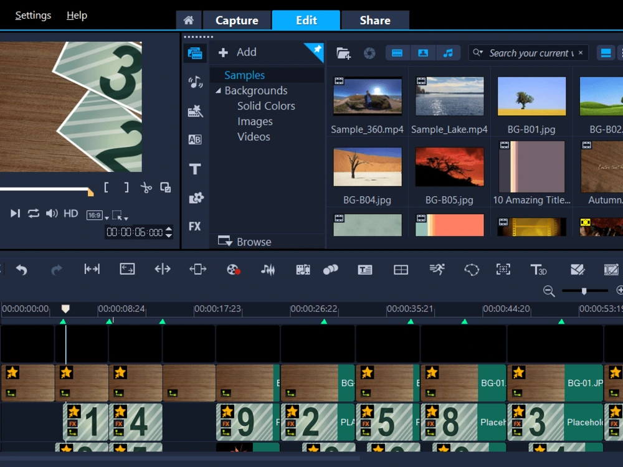The image size is (623, 467).
Task: Adjust the timeline zoom slider handle
Action: point(584,291)
